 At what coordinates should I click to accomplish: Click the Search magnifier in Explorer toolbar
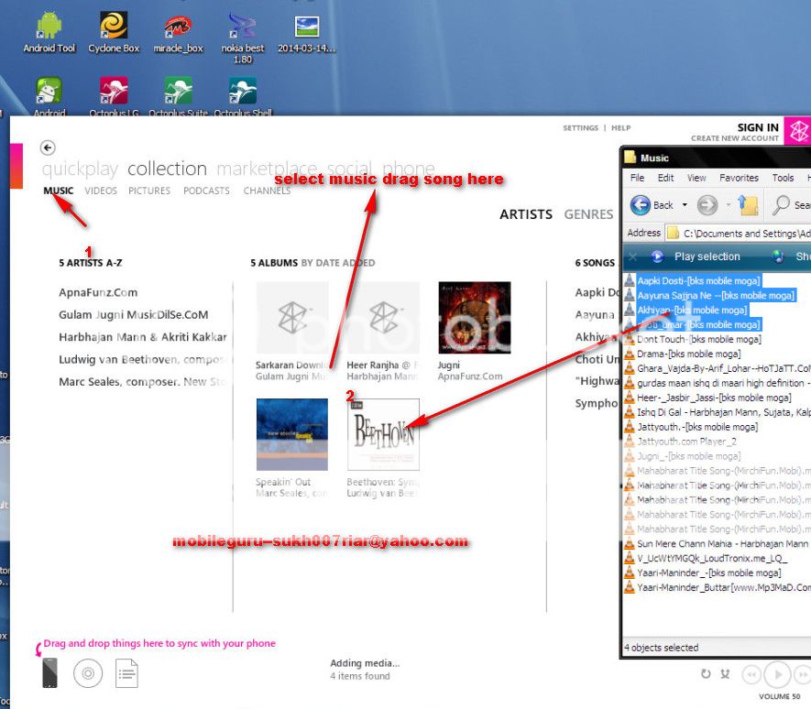(x=783, y=205)
